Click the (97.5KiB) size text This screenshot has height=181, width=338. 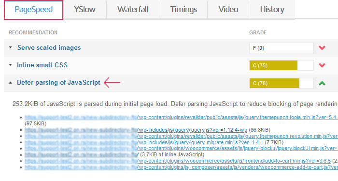pyautogui.click(x=36, y=123)
